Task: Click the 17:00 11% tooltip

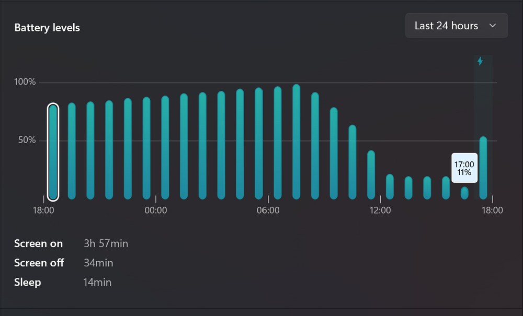Action: [464, 168]
